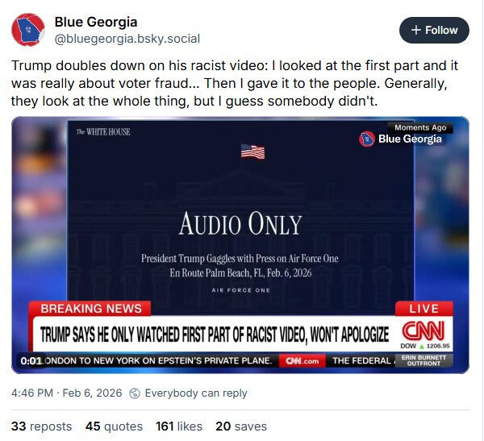Click the Blue Georgia profile avatar
484x441 pixels.
pyautogui.click(x=28, y=30)
